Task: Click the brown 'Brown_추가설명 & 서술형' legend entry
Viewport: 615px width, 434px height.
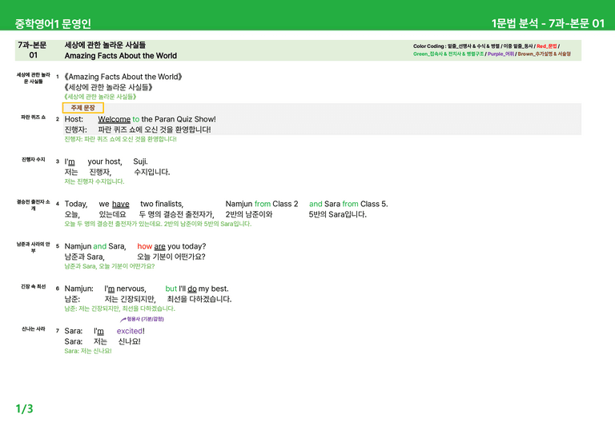Action: pyautogui.click(x=544, y=54)
